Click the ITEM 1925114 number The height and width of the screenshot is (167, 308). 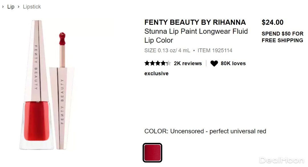pyautogui.click(x=215, y=51)
